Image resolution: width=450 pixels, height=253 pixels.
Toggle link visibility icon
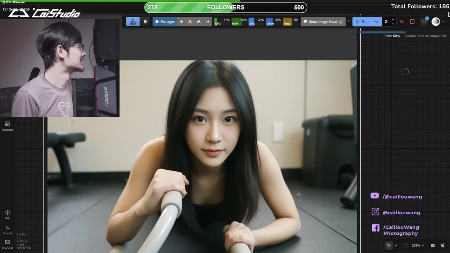(443, 245)
